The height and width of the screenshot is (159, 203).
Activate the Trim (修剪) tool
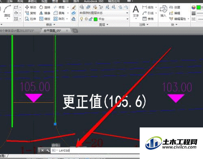point(59,7)
